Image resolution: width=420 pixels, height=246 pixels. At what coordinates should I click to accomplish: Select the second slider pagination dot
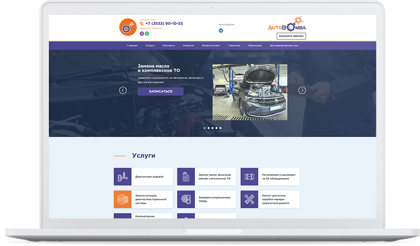pyautogui.click(x=208, y=128)
